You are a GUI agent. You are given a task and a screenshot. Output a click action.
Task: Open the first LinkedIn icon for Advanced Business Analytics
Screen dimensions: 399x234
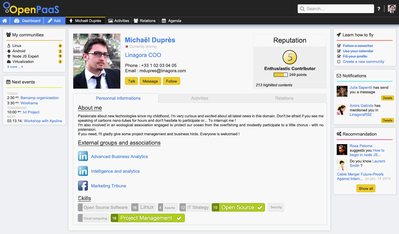pyautogui.click(x=83, y=156)
